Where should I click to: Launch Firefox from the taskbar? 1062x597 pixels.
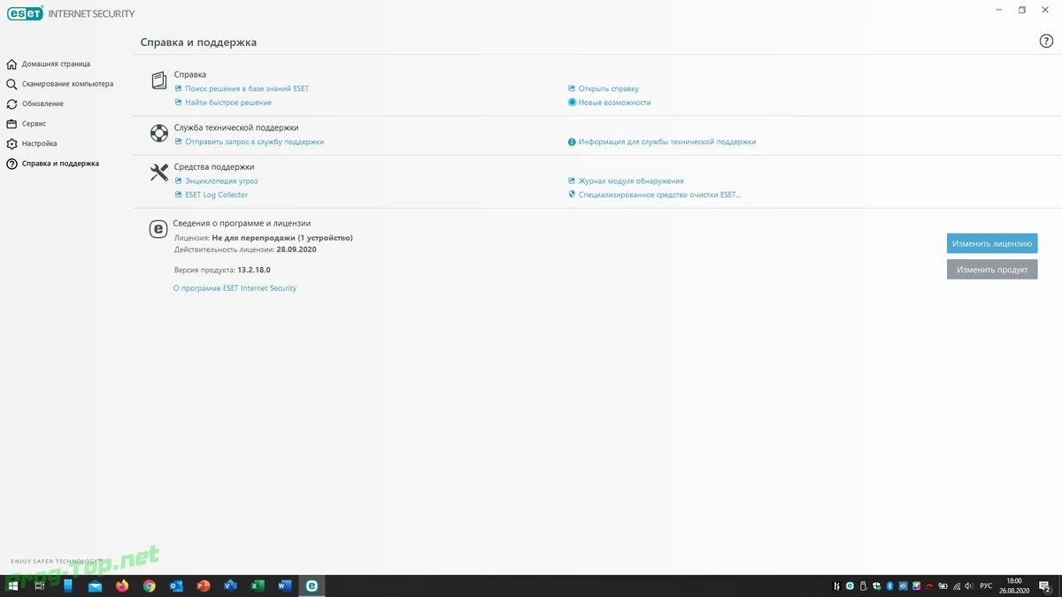pos(122,586)
